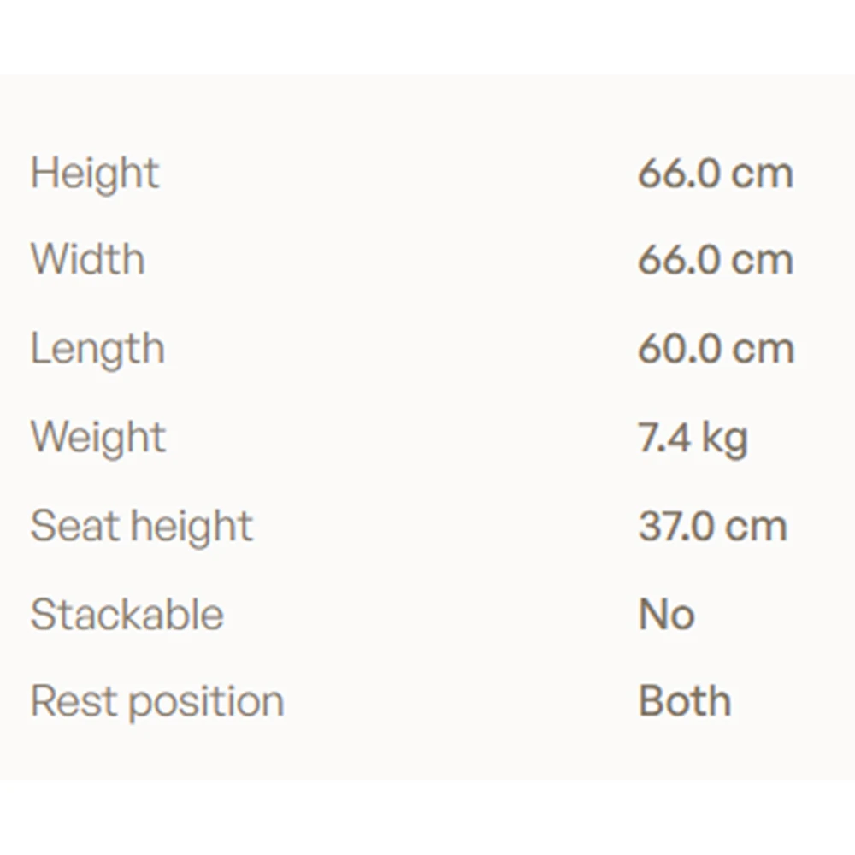Select the 66.0 cm width value
Screen dimensions: 855x855
[716, 260]
